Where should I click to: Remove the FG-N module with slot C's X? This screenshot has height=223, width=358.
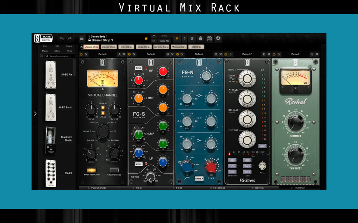coord(221,54)
